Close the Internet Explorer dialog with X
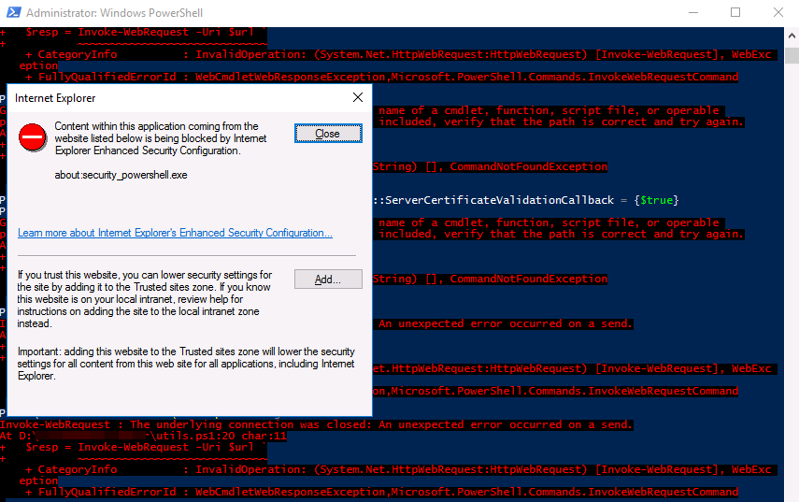The height and width of the screenshot is (502, 799). (357, 97)
